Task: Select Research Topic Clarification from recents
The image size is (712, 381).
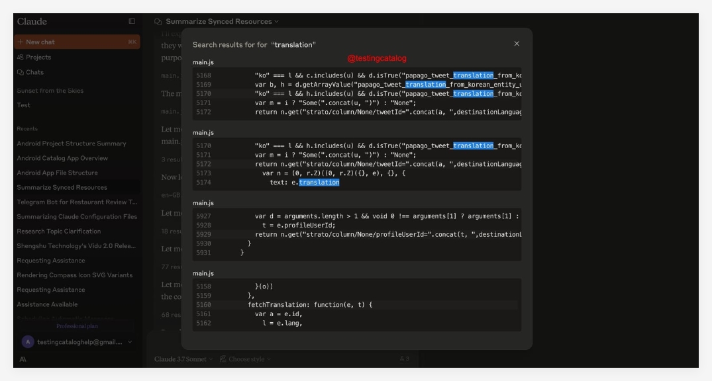Action: point(59,232)
